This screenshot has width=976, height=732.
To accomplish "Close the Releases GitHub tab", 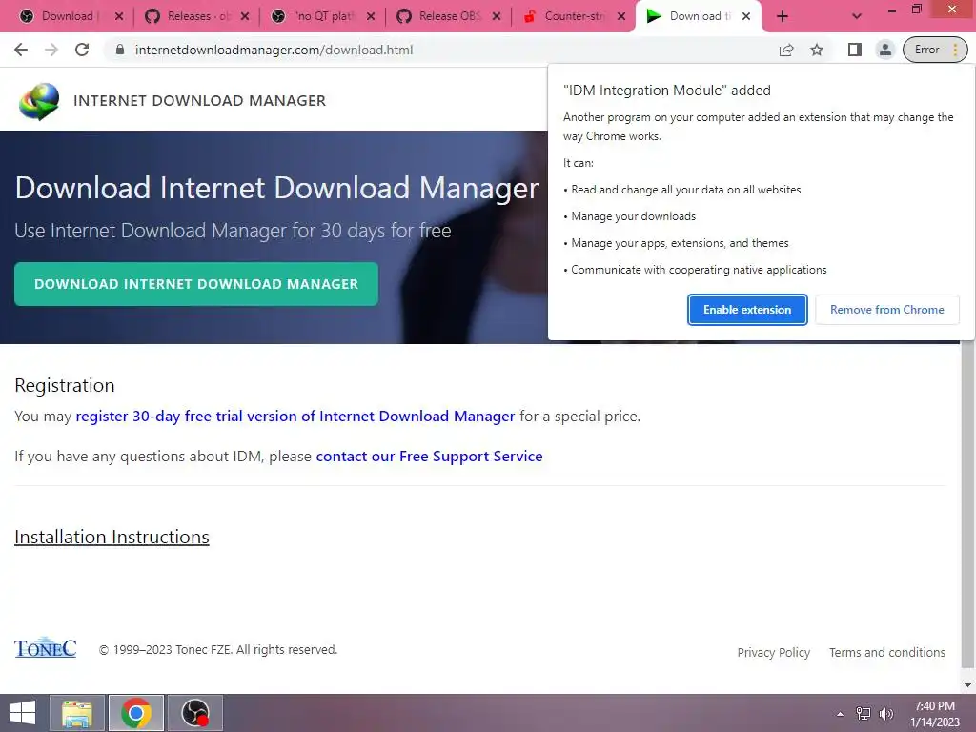I will coord(245,17).
